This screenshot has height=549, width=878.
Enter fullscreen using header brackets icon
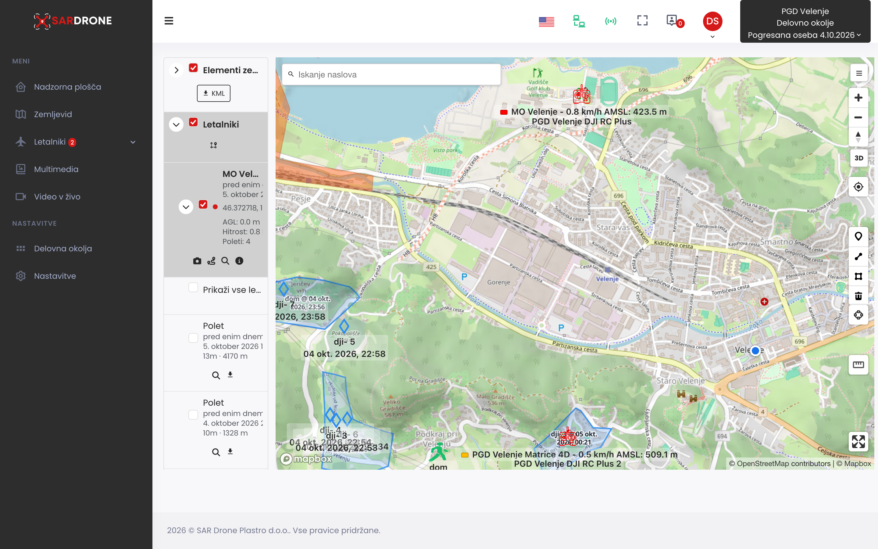coord(642,21)
